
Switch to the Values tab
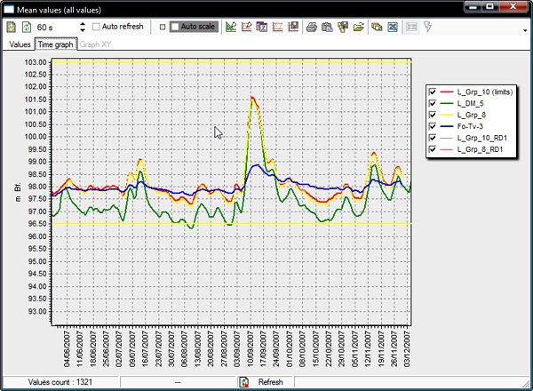20,44
